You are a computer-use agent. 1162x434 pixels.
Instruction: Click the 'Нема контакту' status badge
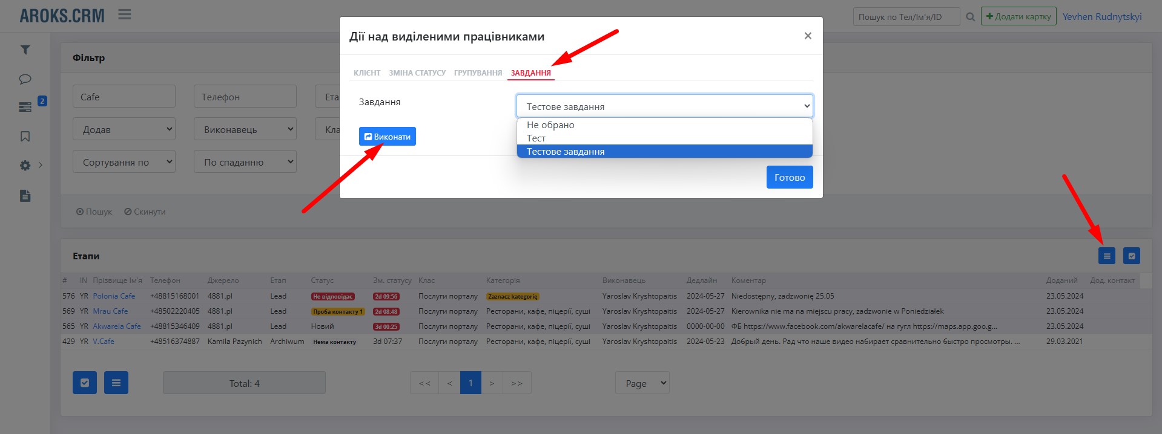click(334, 342)
